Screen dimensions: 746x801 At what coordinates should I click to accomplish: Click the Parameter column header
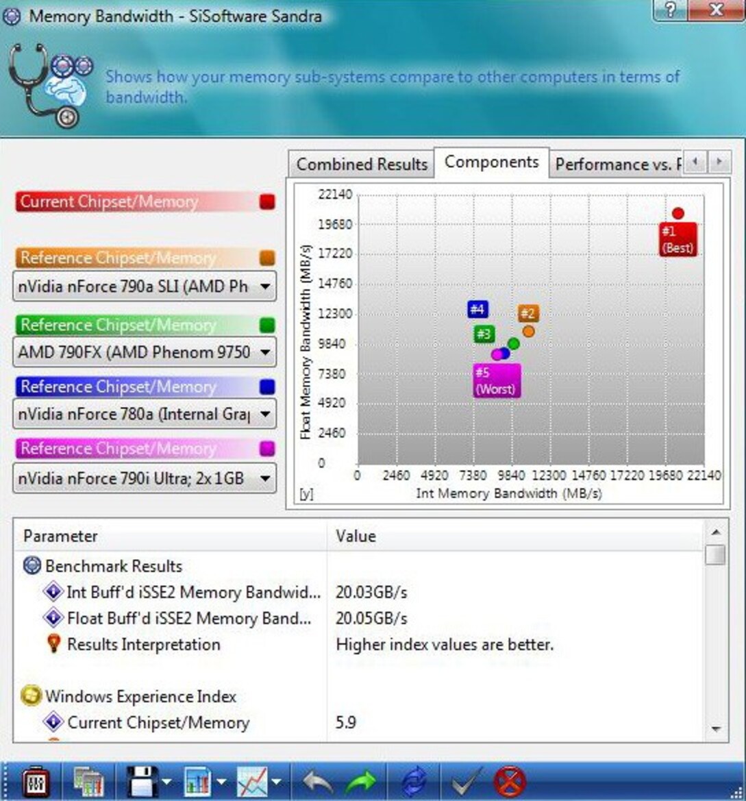click(x=171, y=536)
